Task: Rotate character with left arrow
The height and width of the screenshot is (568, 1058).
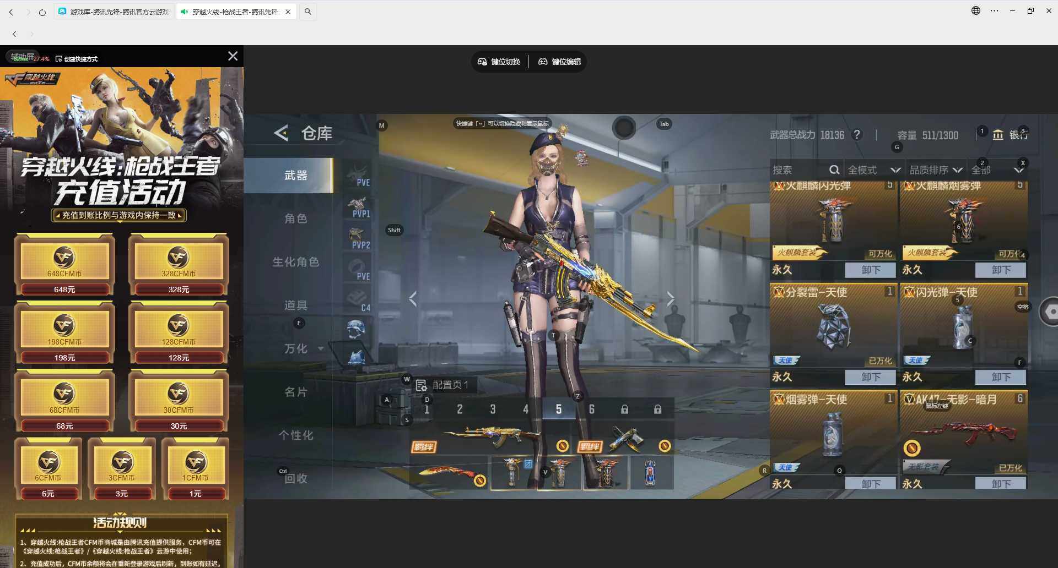Action: [x=413, y=299]
